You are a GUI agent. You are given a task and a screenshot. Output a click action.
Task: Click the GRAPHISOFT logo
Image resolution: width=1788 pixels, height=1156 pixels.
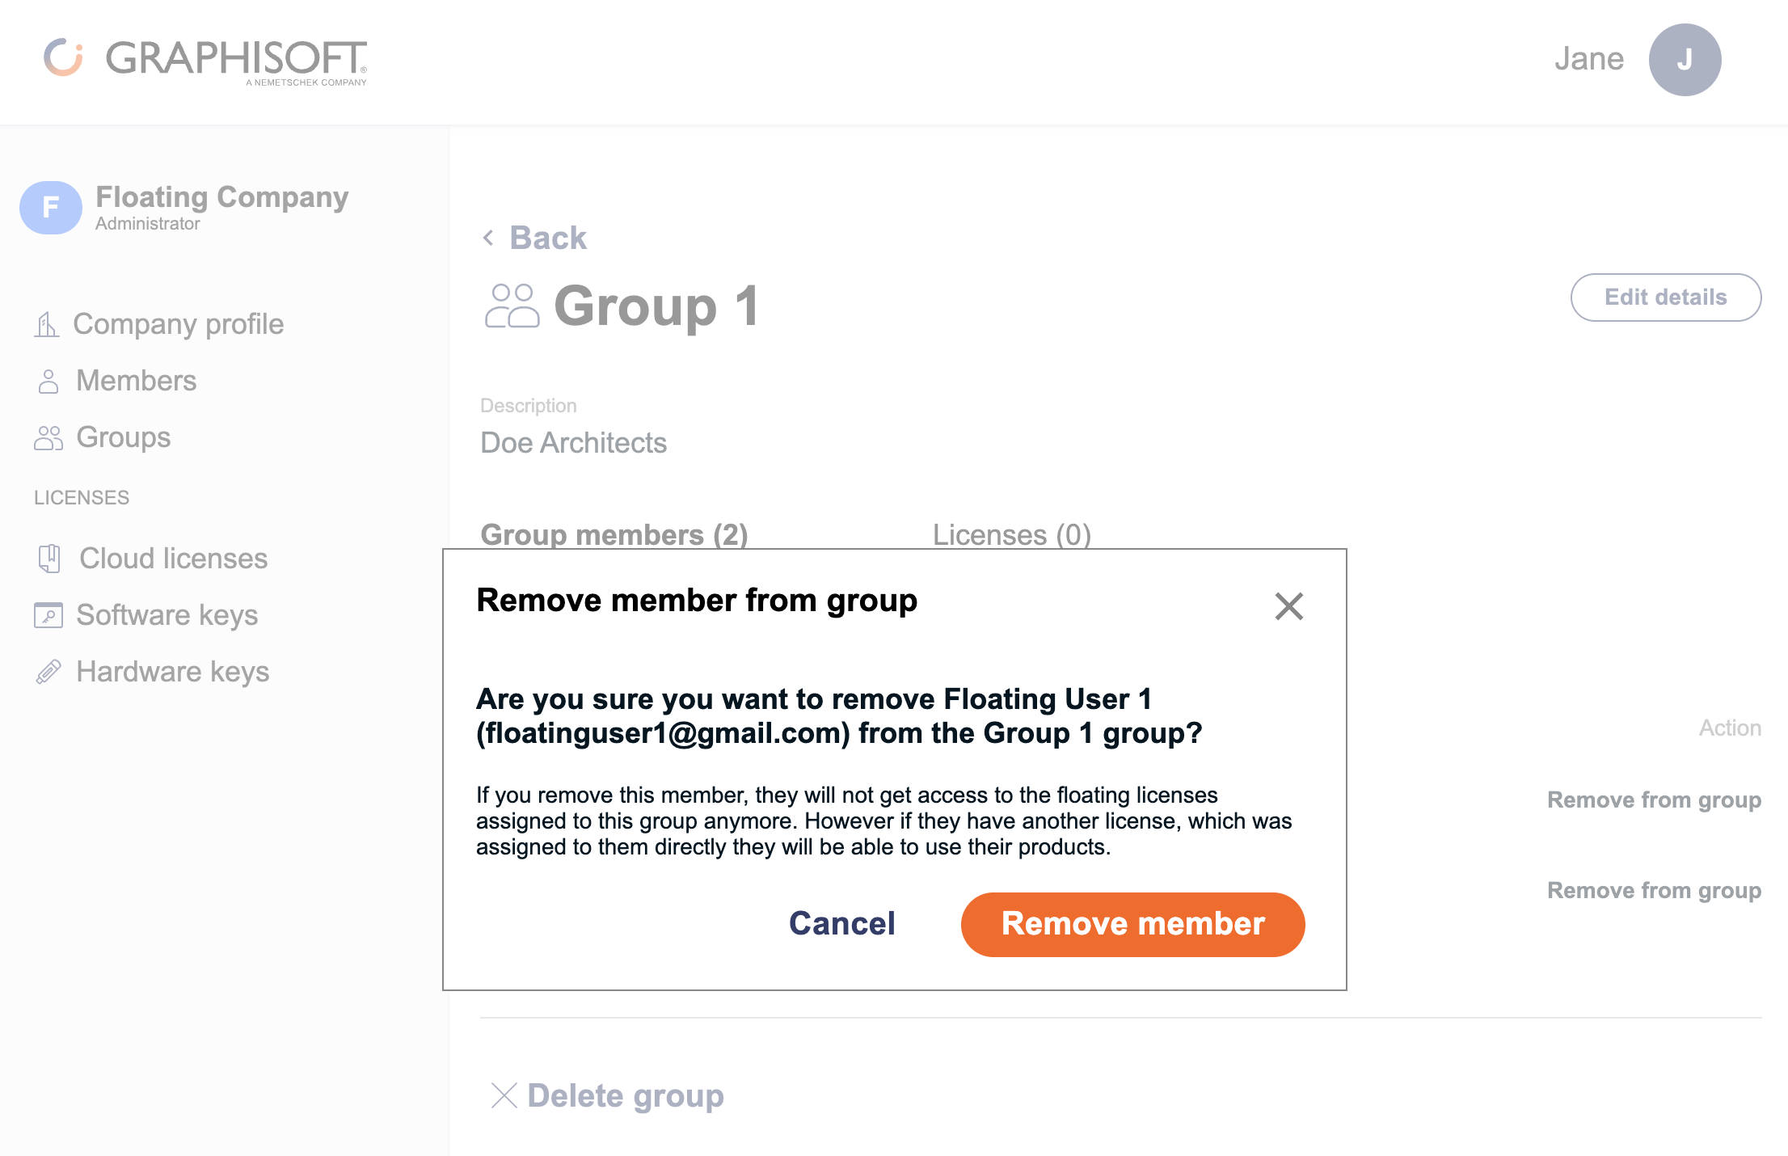(207, 60)
